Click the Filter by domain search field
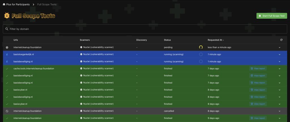 tap(145, 29)
